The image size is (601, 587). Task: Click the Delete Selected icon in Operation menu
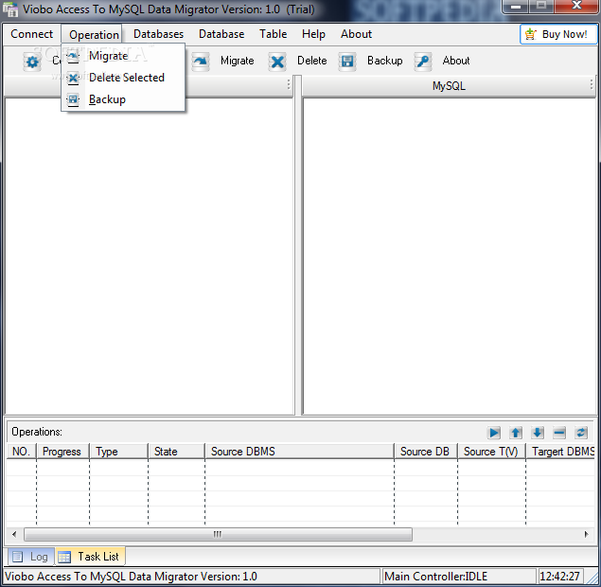click(x=73, y=78)
